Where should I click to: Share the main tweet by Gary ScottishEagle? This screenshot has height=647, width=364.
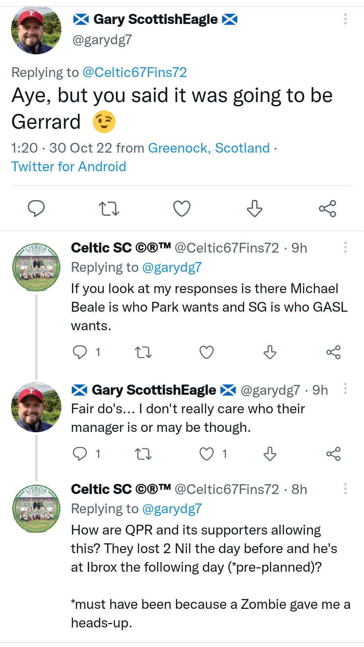click(x=328, y=208)
